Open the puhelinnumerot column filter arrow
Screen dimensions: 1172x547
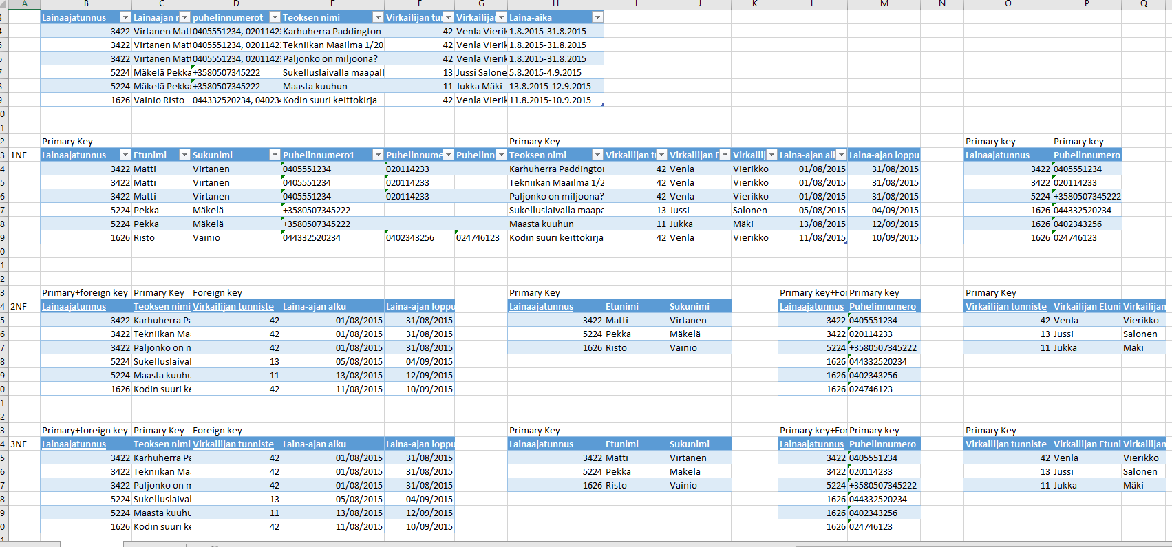pos(274,17)
